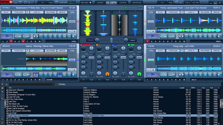Viewport: 223px width, 125px height.
Task: Open loop options dropdown on the Beatmasters deck
Action: (36, 36)
